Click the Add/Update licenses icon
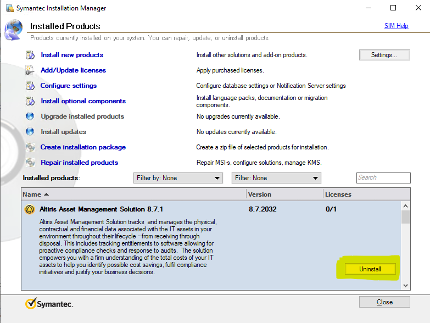This screenshot has width=430, height=323. pos(30,70)
